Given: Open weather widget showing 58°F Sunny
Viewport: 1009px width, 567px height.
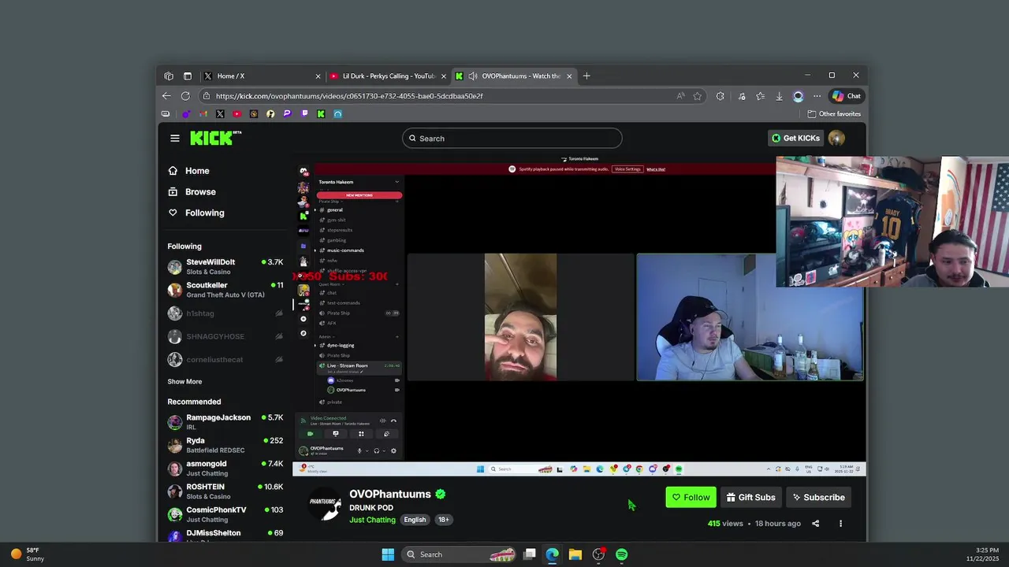Looking at the screenshot, I should click(x=28, y=554).
